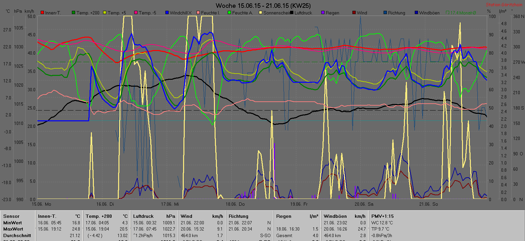Viewport: 525px width, 241px height.
Task: Click Innen-T. maximum value 24.8
Action: [x=76, y=229]
